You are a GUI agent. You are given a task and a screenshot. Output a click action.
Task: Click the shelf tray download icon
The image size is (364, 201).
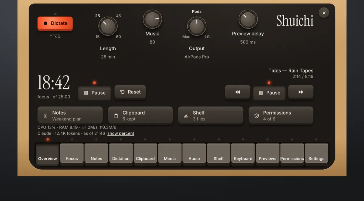(186, 116)
